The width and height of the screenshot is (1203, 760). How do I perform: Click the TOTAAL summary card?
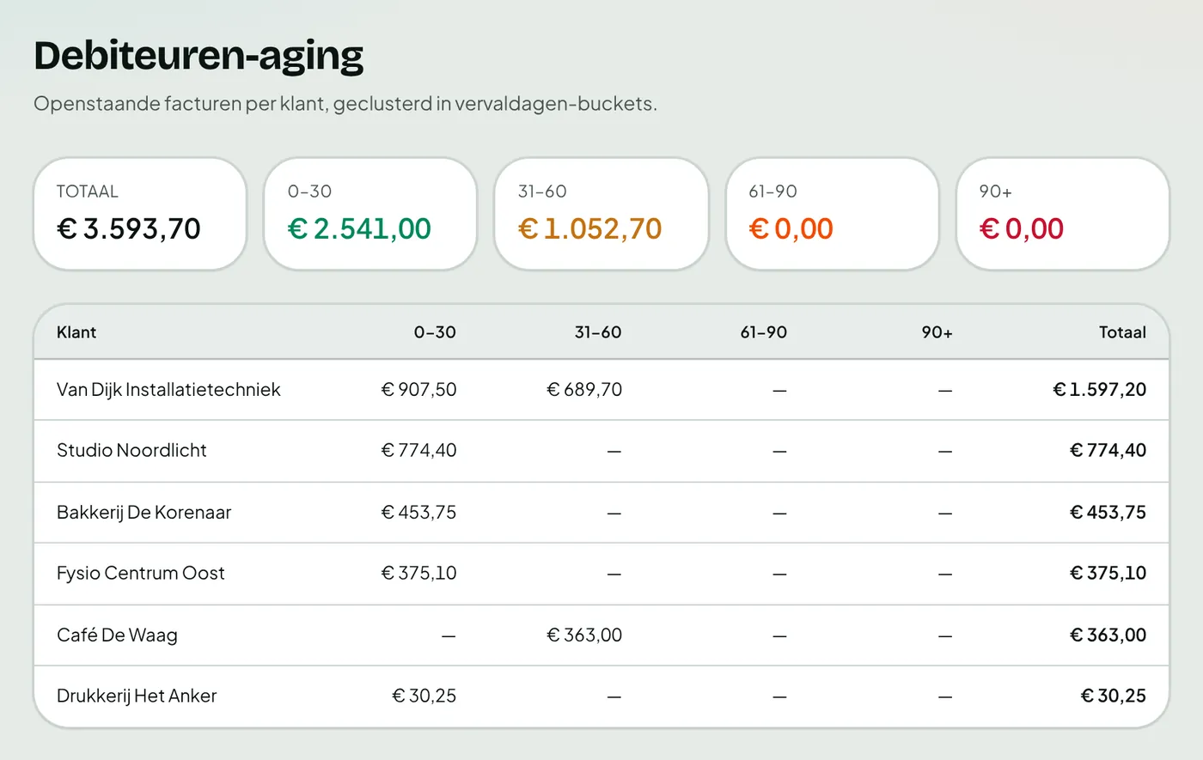point(140,214)
